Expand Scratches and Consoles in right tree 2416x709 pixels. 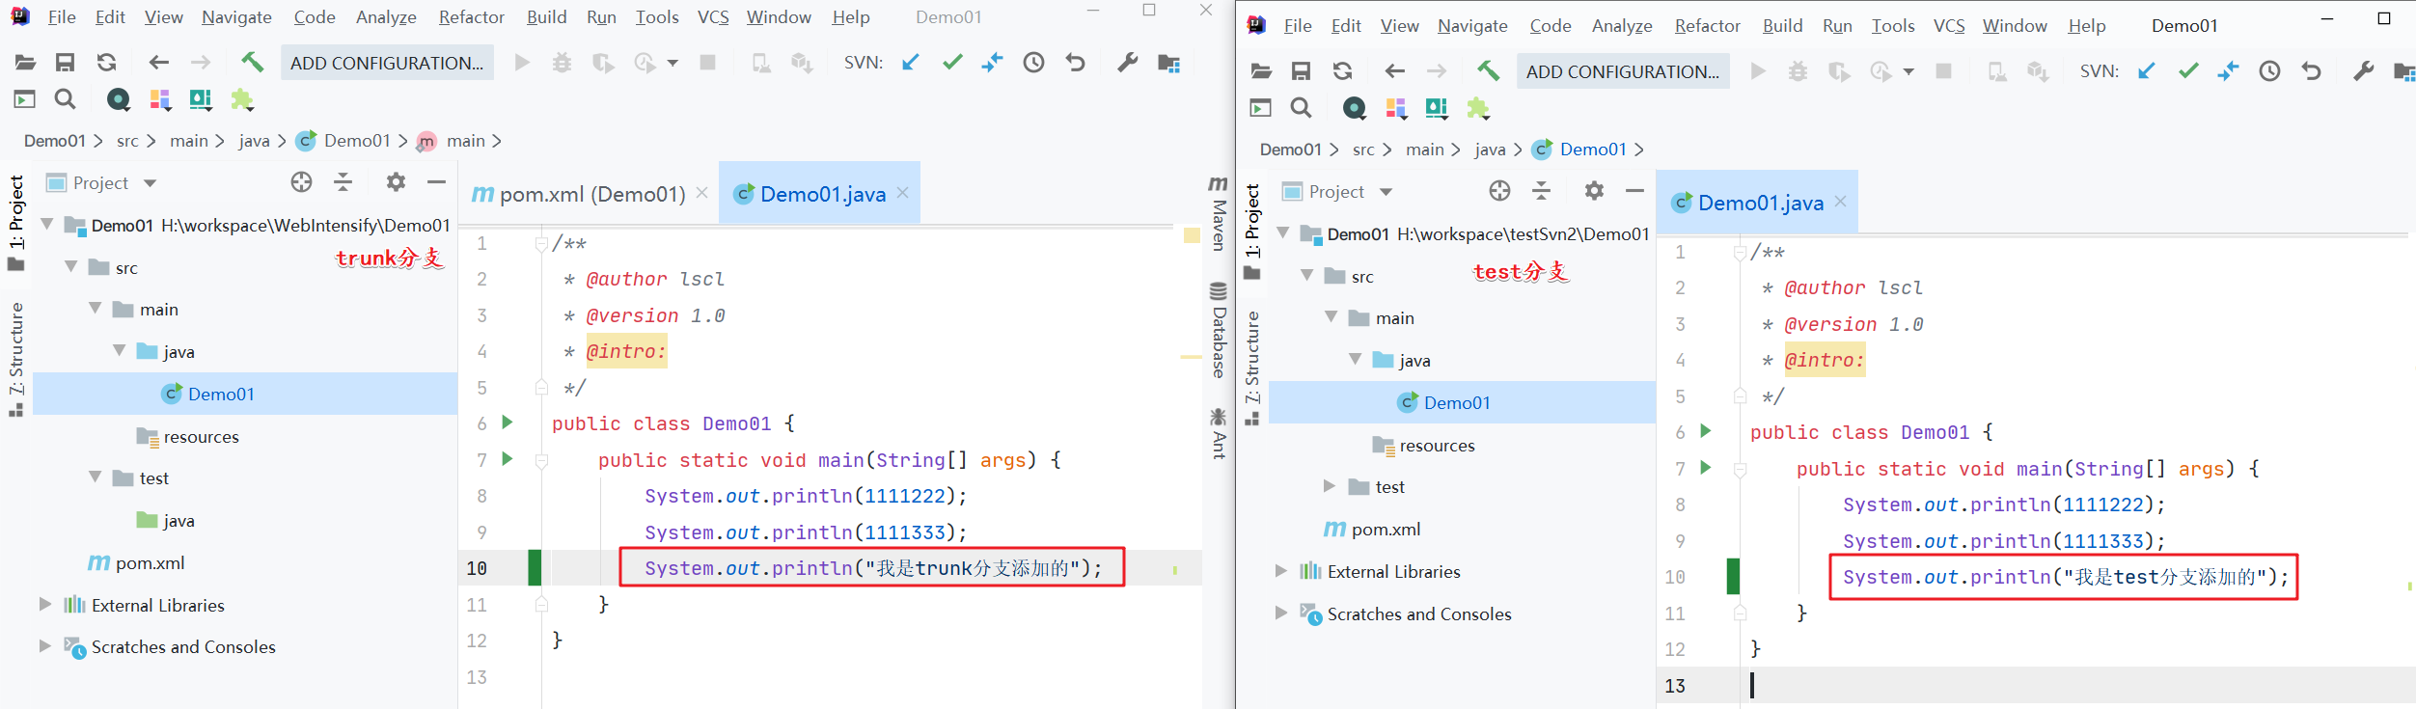(x=1280, y=613)
